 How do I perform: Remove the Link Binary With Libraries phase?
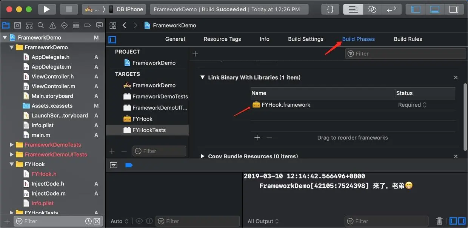(x=456, y=77)
